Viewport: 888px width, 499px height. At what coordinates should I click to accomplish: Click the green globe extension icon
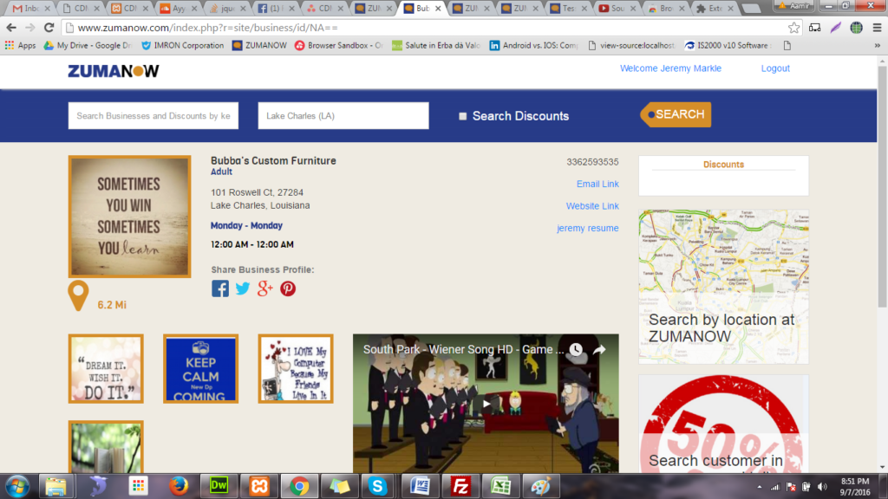point(856,27)
